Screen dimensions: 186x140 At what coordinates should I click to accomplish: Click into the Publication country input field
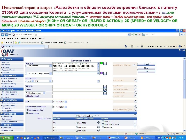[x=78, y=96]
